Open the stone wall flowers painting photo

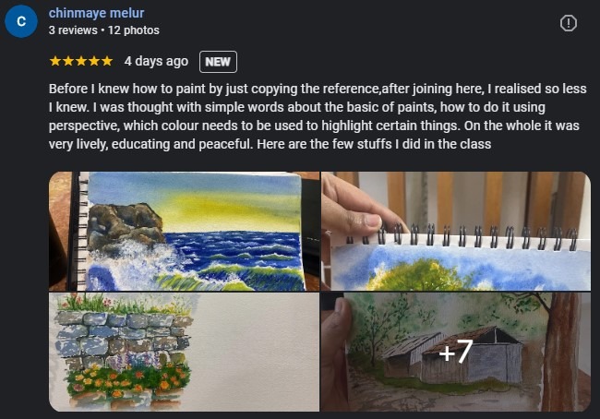tap(184, 352)
